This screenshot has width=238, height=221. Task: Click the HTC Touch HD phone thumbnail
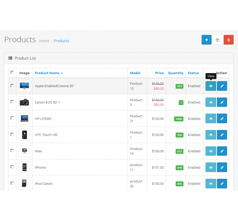tap(24, 135)
